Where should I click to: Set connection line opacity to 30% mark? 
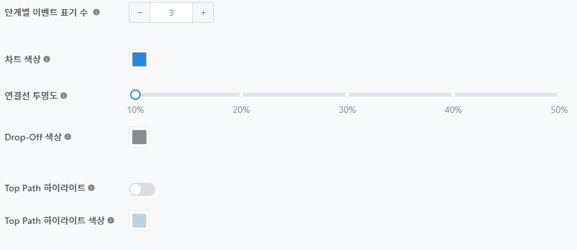click(347, 95)
